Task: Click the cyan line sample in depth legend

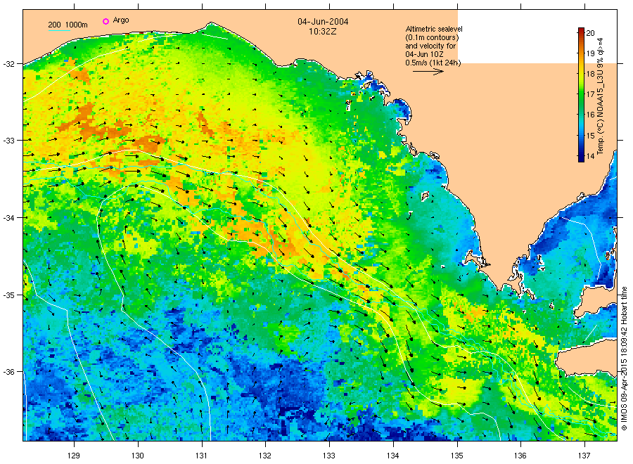Action: click(59, 30)
